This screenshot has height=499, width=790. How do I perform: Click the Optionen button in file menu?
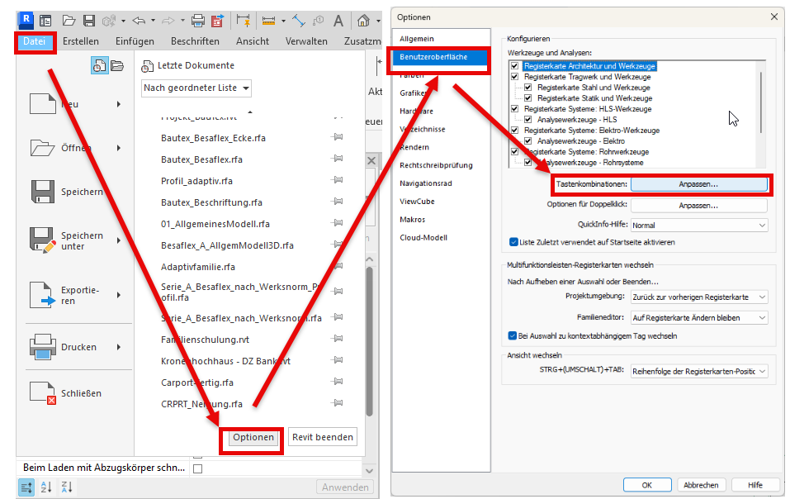[253, 437]
